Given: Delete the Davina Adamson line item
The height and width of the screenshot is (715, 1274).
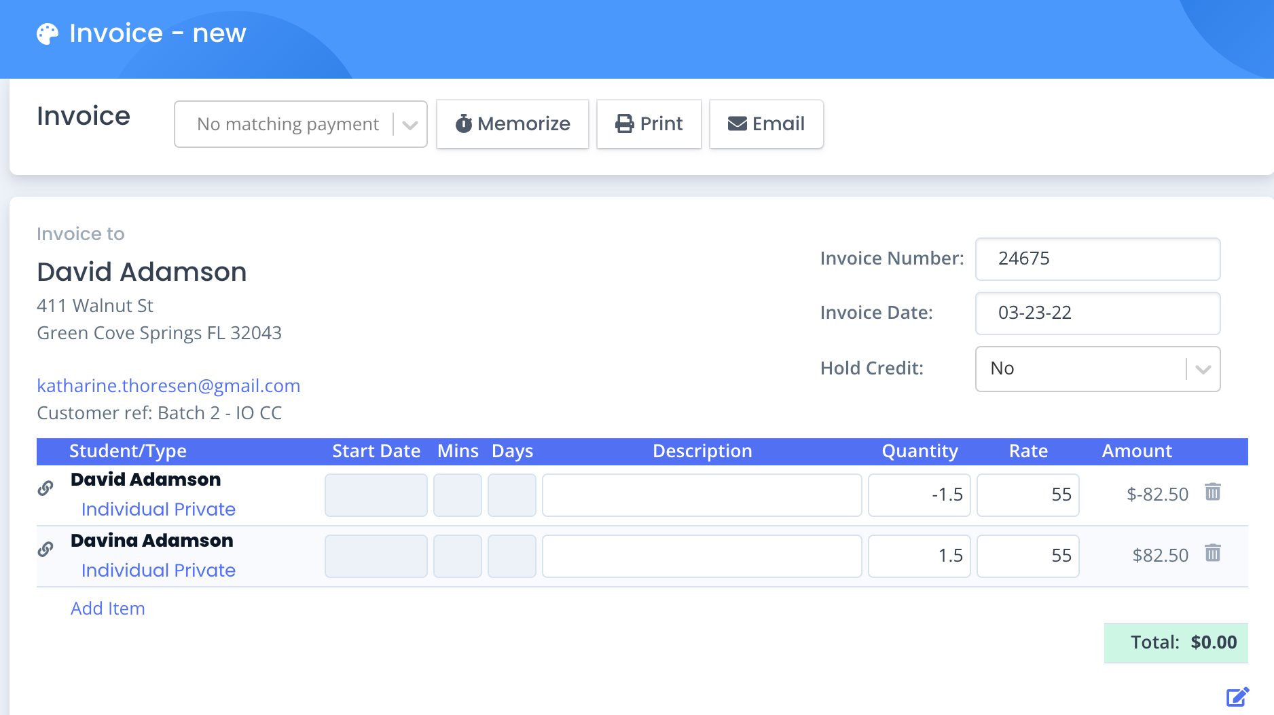Looking at the screenshot, I should click(x=1213, y=553).
